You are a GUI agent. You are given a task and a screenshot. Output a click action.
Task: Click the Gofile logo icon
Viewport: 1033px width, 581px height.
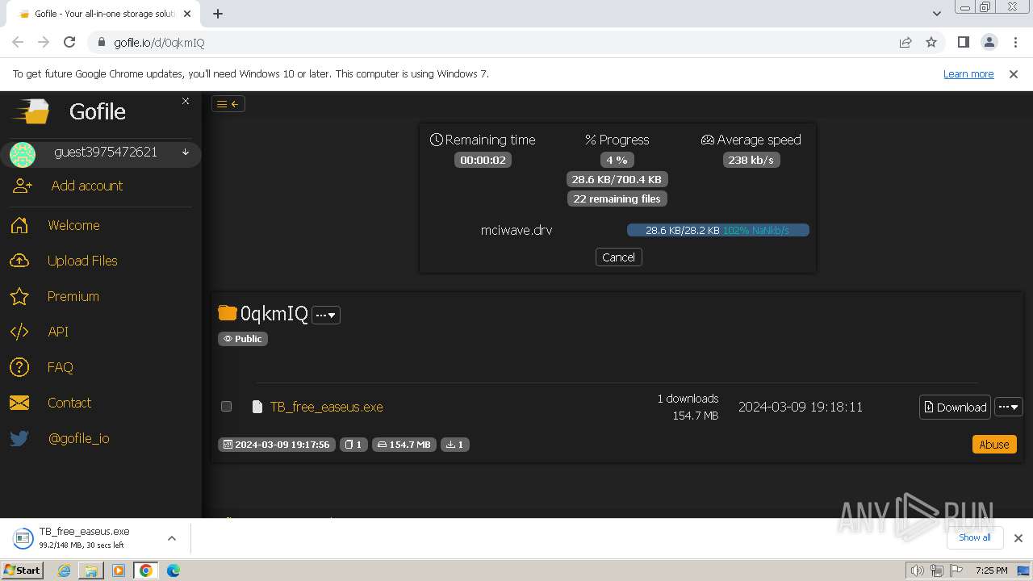(31, 111)
